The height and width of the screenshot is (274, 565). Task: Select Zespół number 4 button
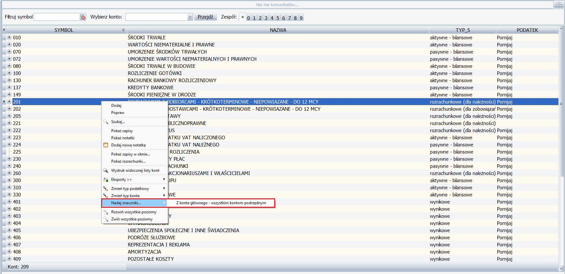pos(272,18)
